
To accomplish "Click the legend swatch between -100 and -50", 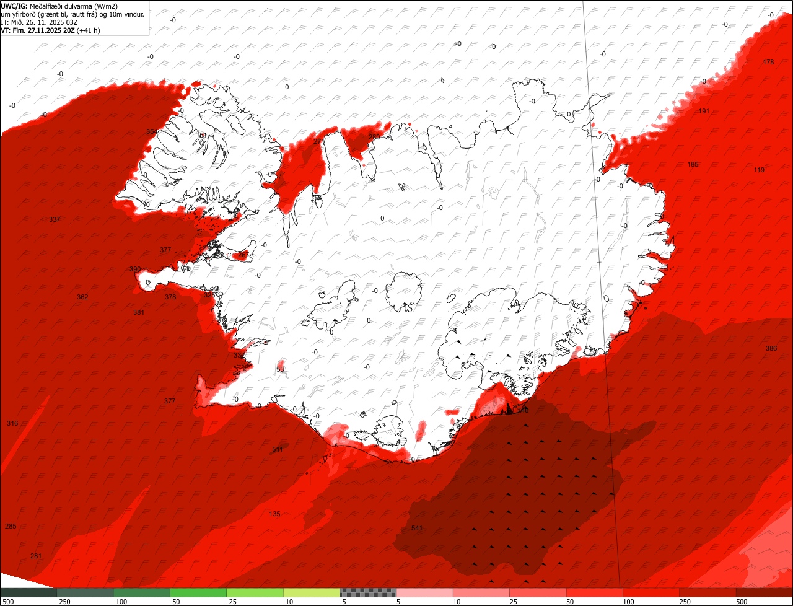I will (x=142, y=592).
